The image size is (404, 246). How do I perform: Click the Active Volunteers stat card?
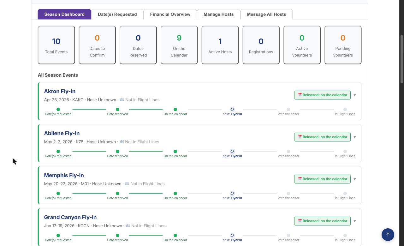pos(302,45)
